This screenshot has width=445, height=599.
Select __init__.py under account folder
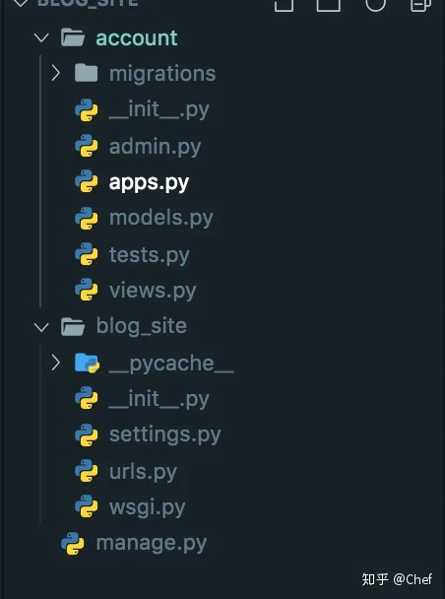tap(159, 110)
